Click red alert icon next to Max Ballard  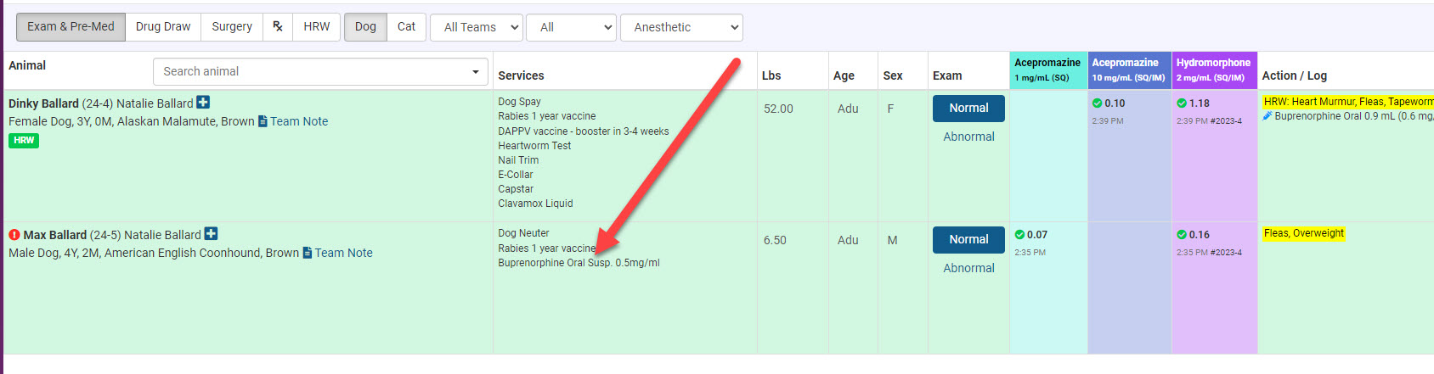click(14, 235)
